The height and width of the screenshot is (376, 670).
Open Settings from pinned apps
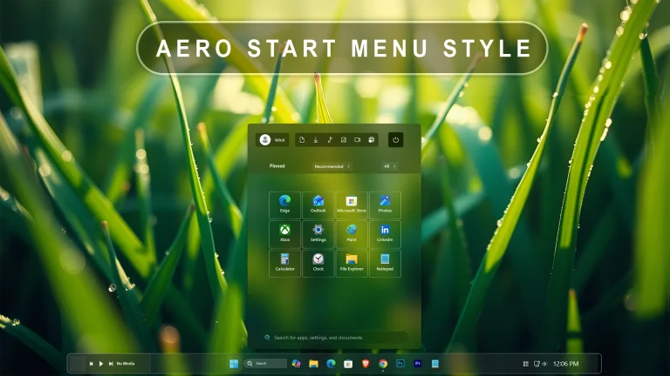tap(318, 234)
